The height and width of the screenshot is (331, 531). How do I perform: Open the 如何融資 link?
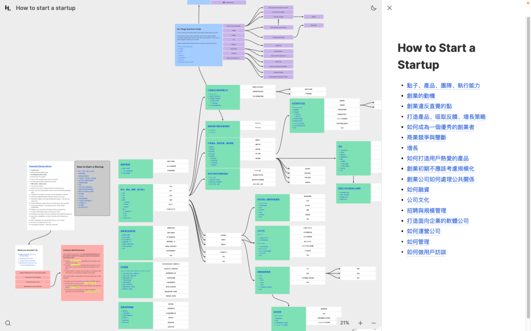[x=418, y=190]
